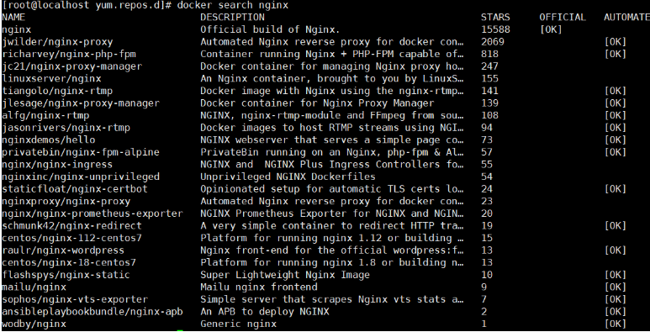Click the description 'Official build of Nginx.'

(270, 30)
